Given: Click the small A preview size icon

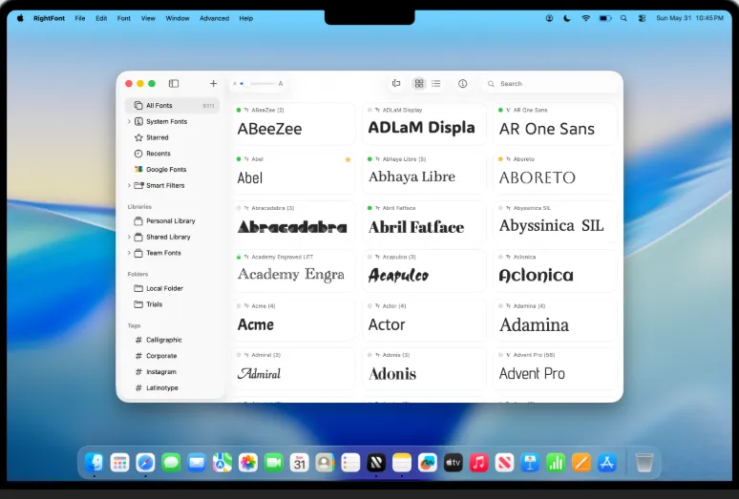Looking at the screenshot, I should [235, 84].
